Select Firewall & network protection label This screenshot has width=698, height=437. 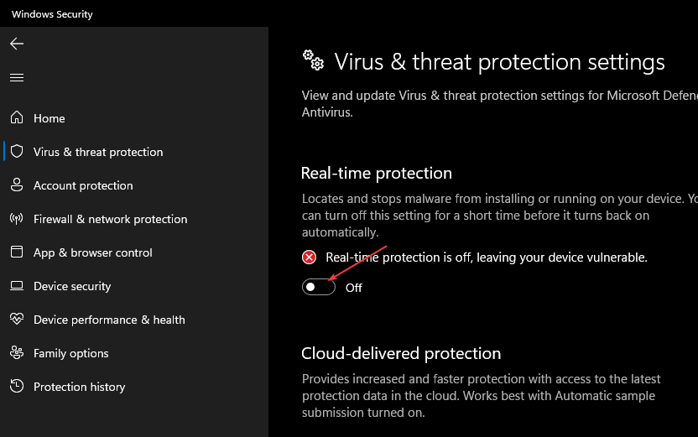[110, 219]
